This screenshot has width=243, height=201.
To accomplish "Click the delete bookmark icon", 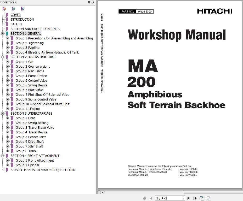I will (4, 9).
